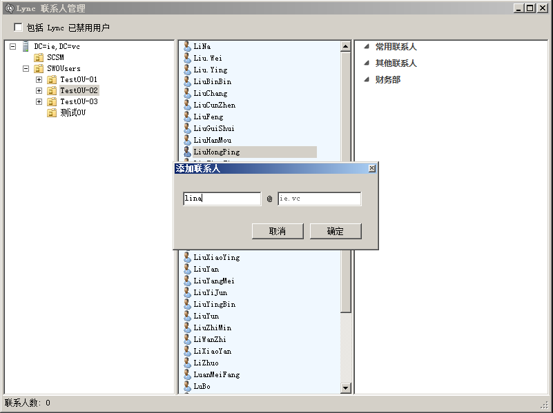Collapse the SWOUsers tree node
Viewport: 553px width, 413px height.
click(x=26, y=69)
